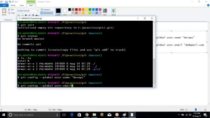210x118 pixels.
Task: Activate Cortana microphone in search box
Action: pyautogui.click(x=57, y=115)
